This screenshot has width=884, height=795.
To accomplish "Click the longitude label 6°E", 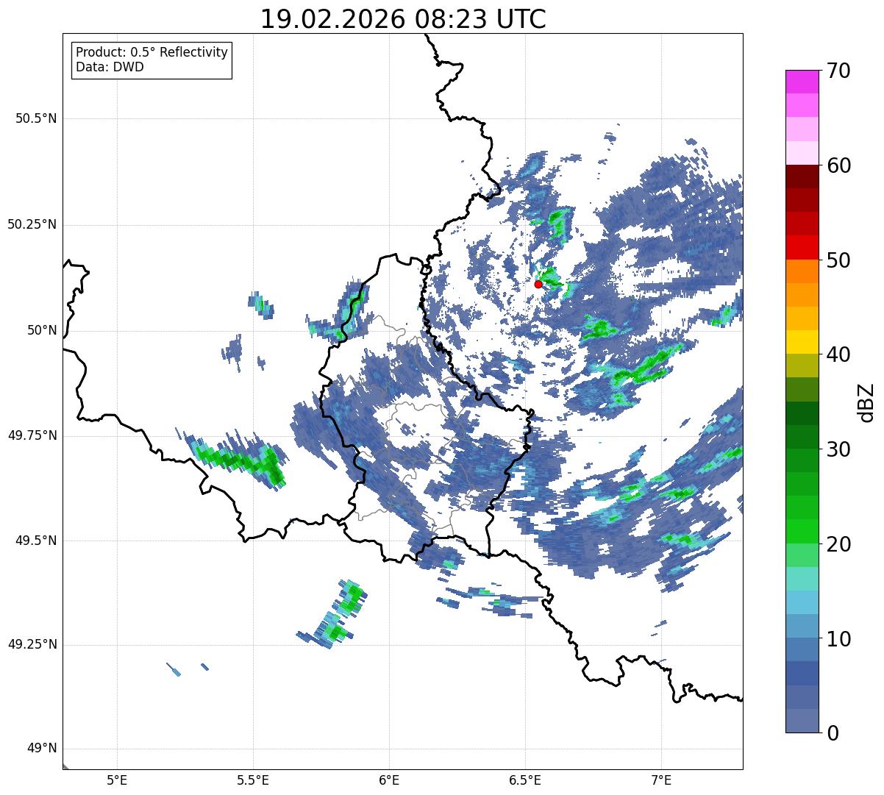I will pyautogui.click(x=389, y=780).
